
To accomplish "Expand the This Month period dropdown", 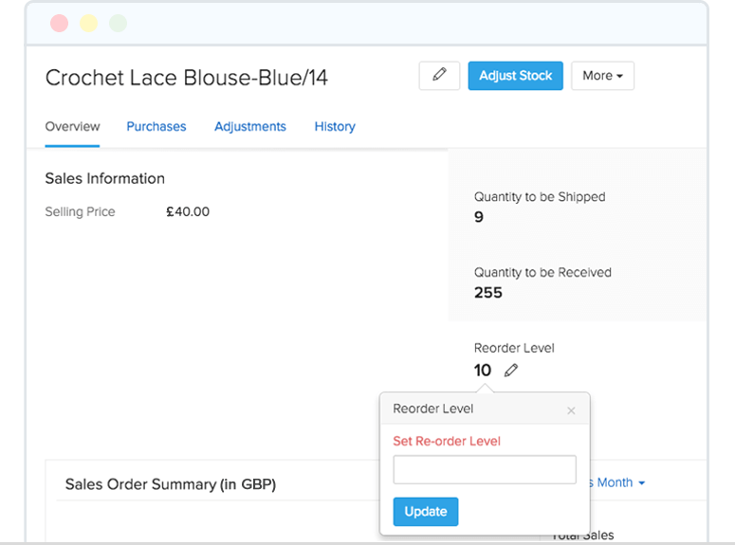I will coord(616,482).
